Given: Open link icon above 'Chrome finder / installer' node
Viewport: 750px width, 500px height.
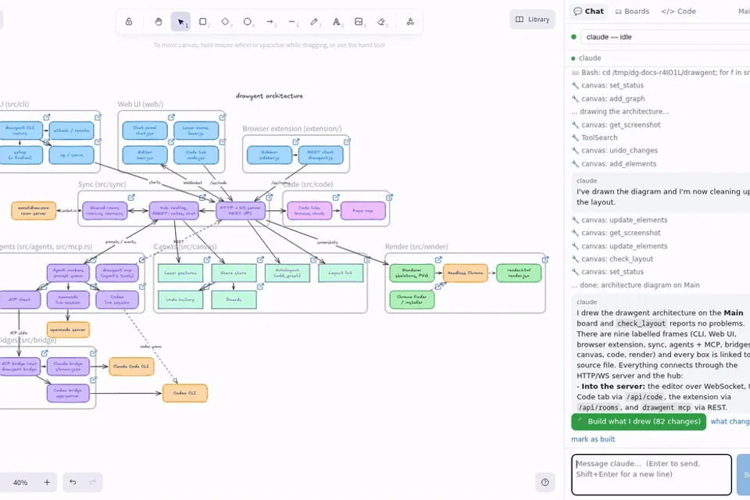Looking at the screenshot, I should point(438,286).
